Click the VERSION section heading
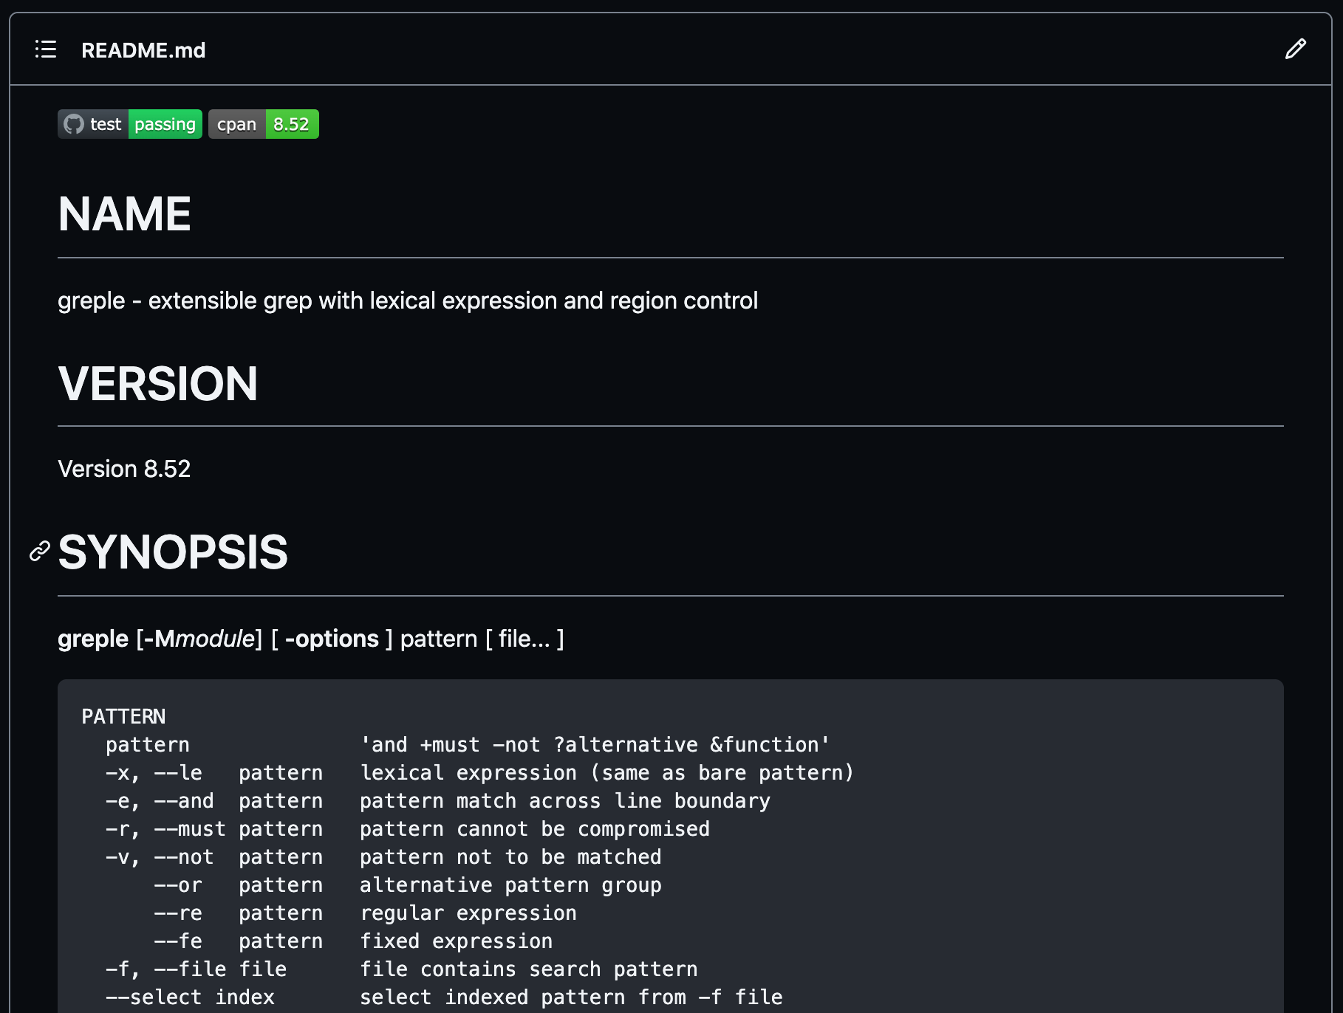Viewport: 1343px width, 1013px height. point(157,384)
